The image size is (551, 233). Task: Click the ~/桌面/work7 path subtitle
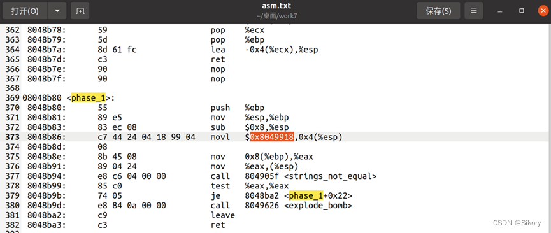pos(277,16)
